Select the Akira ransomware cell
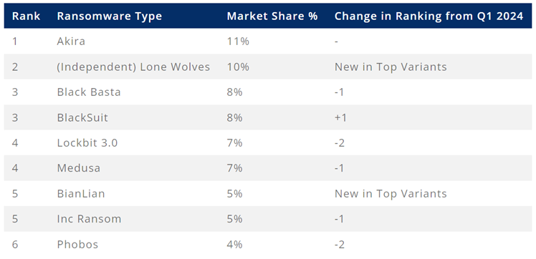Screen dimensions: 536x259 (71, 41)
